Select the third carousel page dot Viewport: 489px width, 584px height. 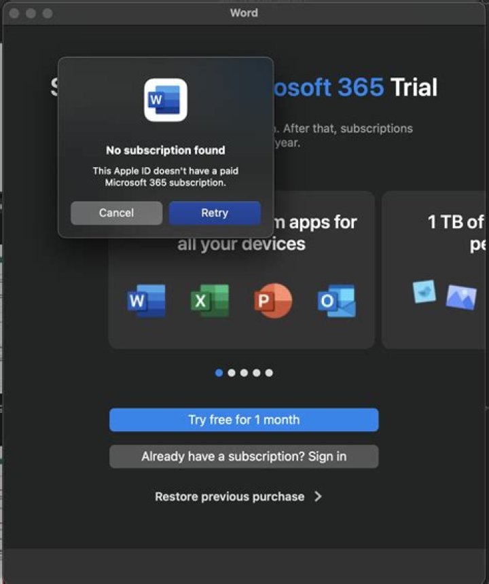click(244, 373)
